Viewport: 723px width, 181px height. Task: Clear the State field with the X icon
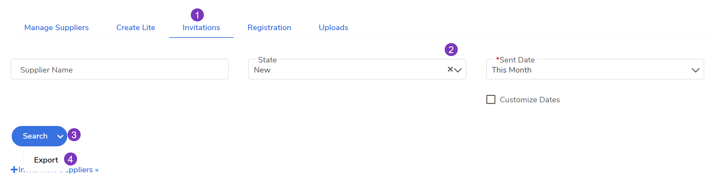pyautogui.click(x=450, y=69)
